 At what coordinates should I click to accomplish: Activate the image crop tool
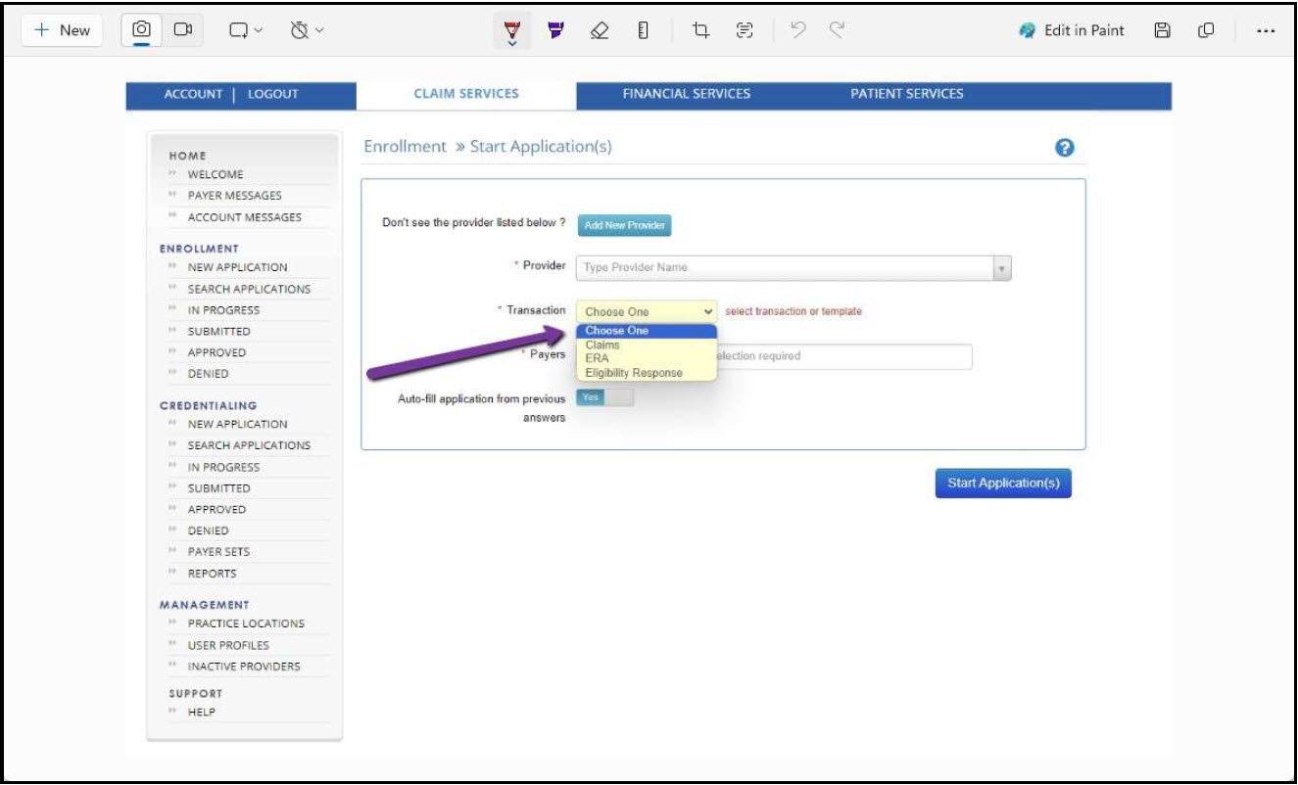[x=700, y=30]
